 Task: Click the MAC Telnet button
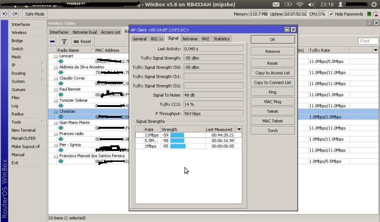point(273,121)
